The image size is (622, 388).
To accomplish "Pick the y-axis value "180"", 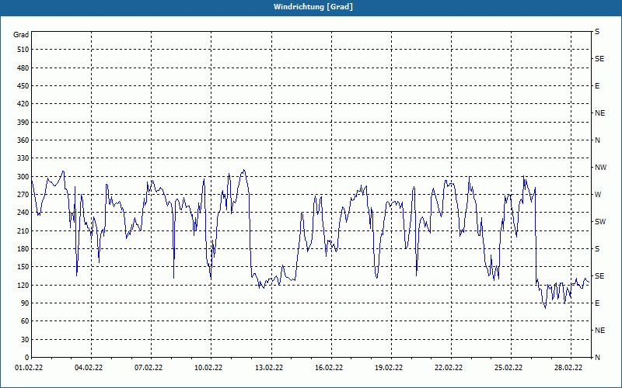I will tap(23, 249).
